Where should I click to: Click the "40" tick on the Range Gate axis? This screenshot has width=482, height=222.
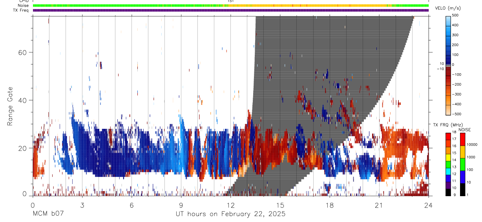[23, 100]
